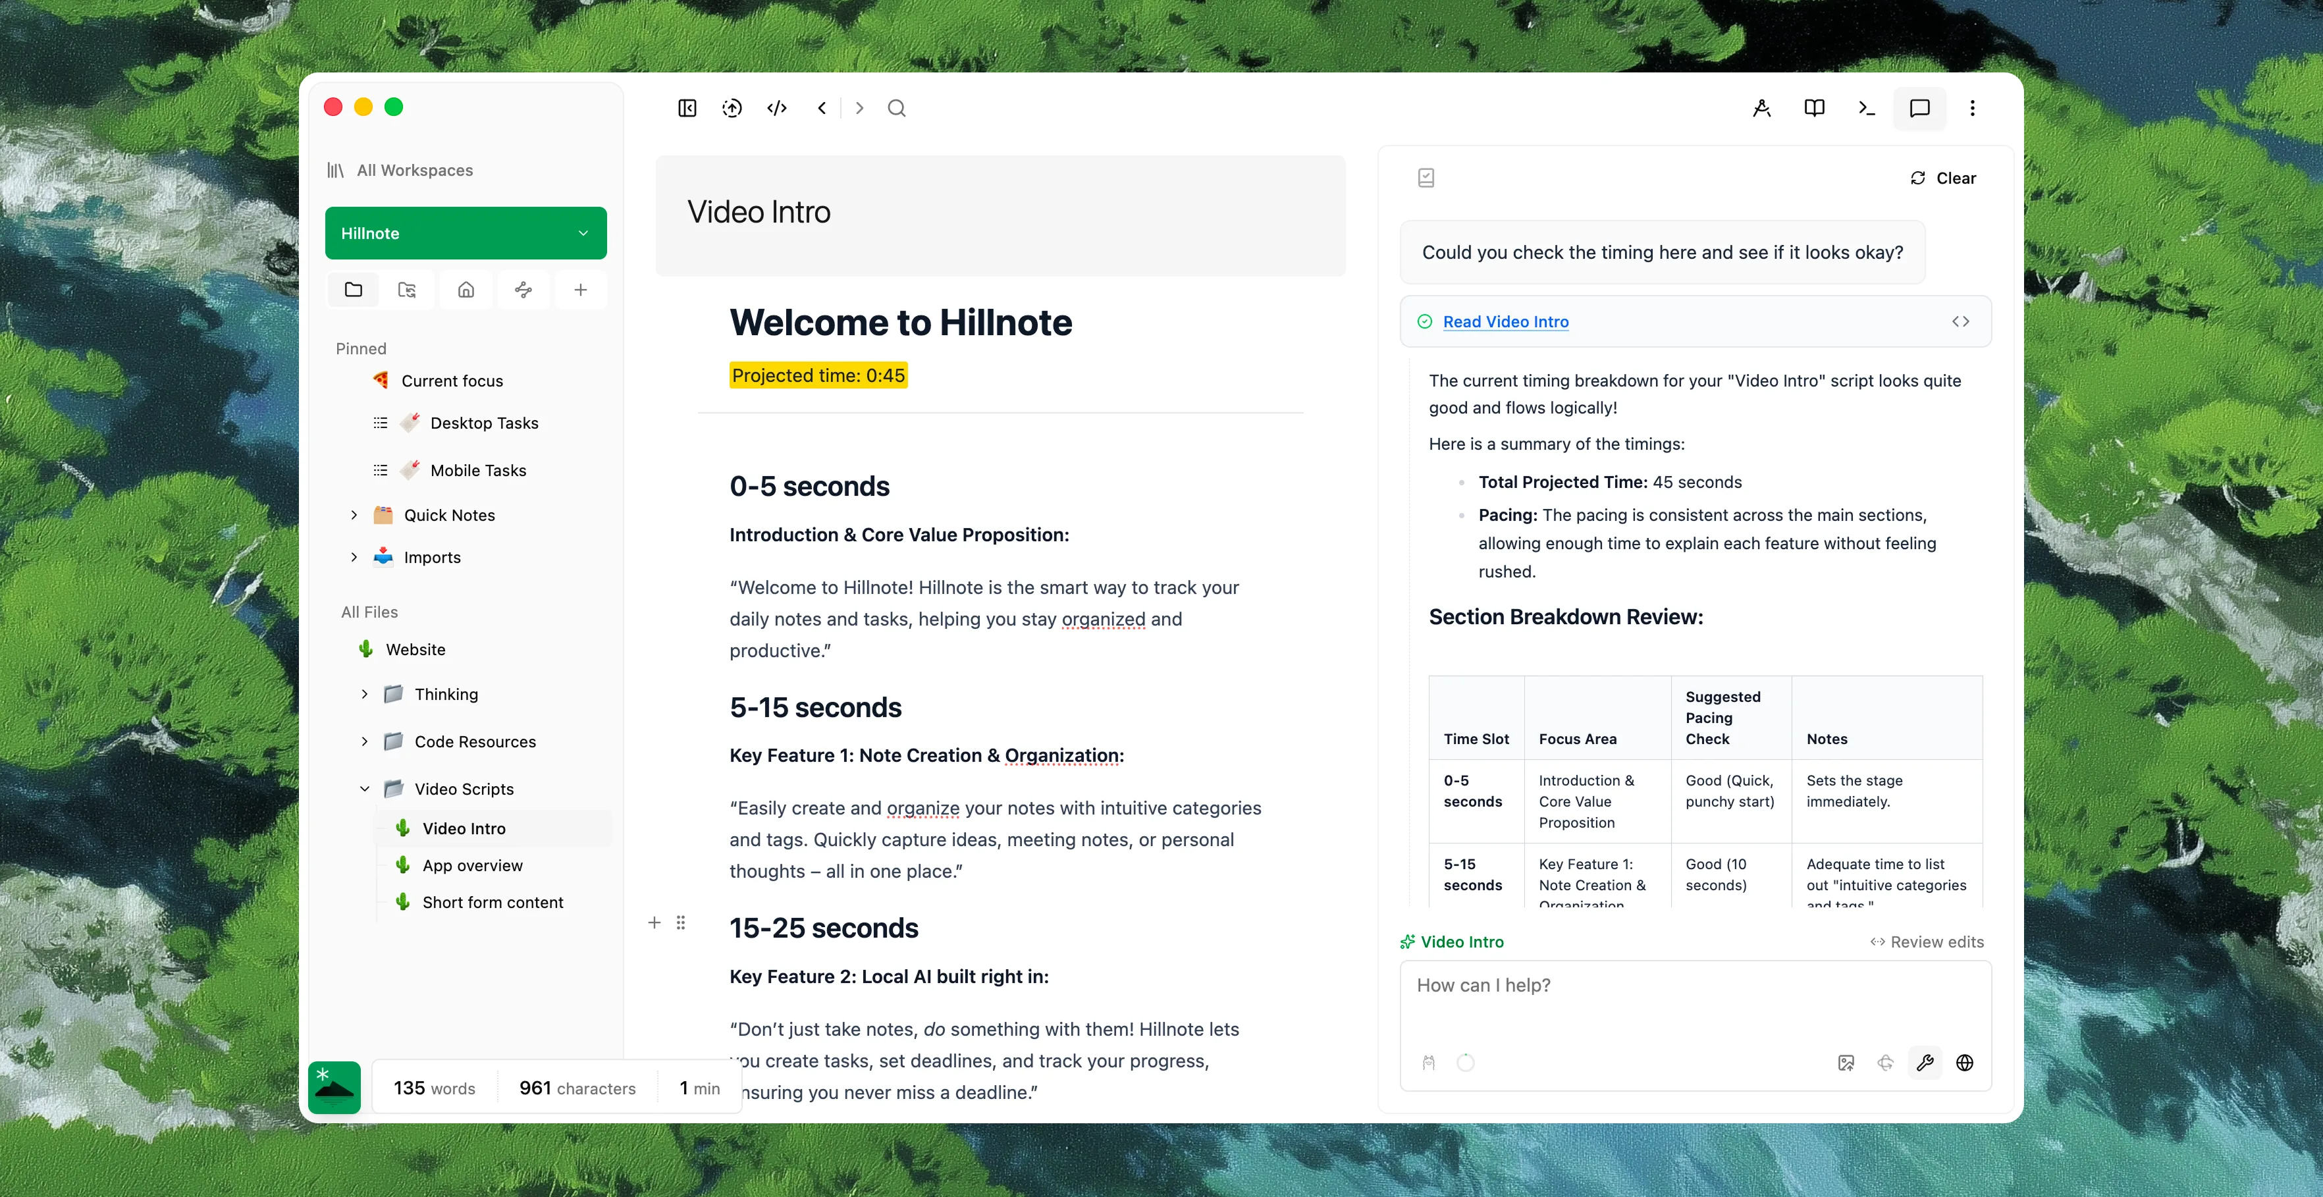2323x1197 pixels.
Task: Toggle web search with the globe icon
Action: (1965, 1063)
